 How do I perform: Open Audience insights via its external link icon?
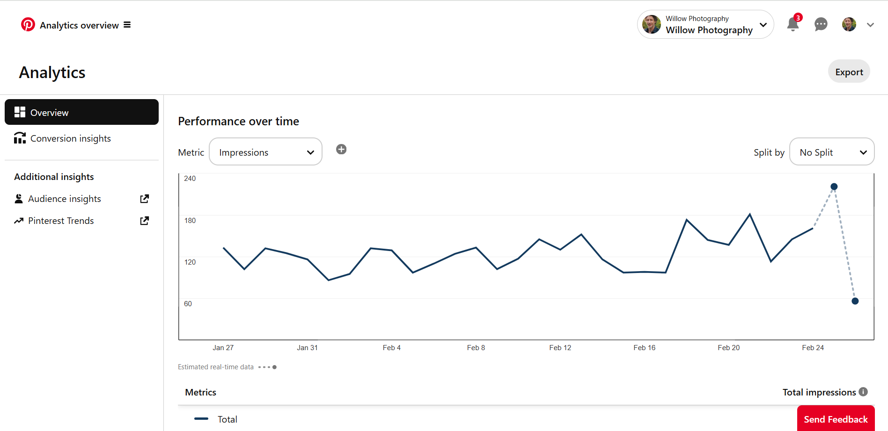pos(144,198)
